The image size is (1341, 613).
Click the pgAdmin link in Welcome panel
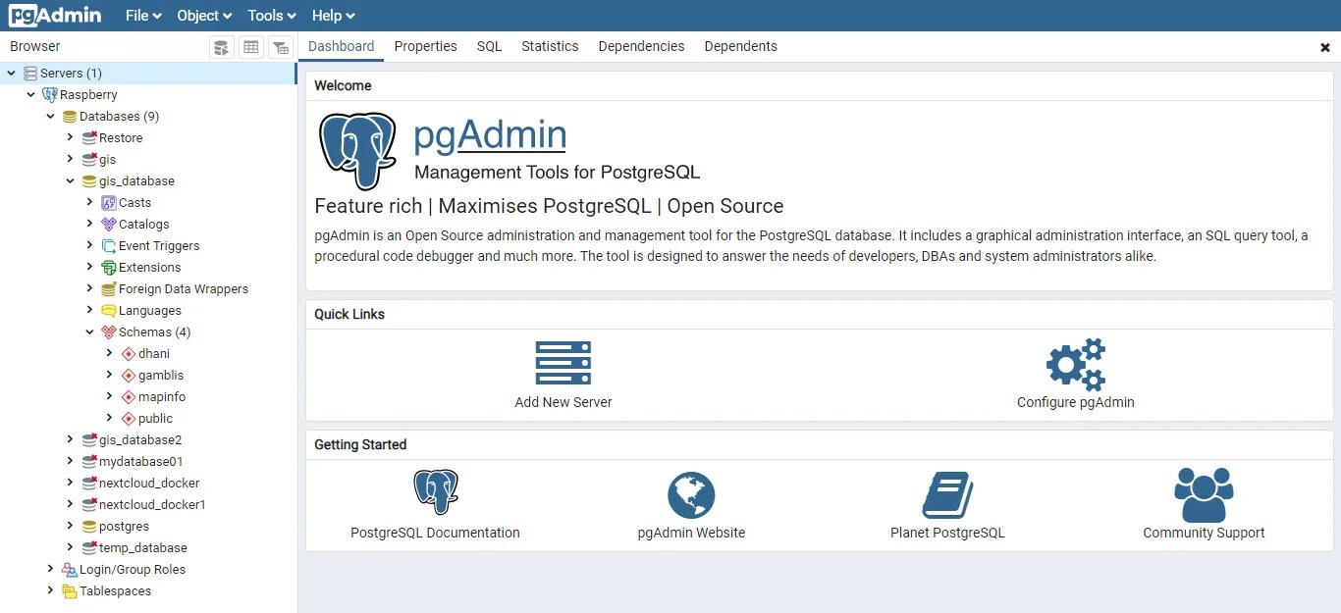coord(489,134)
